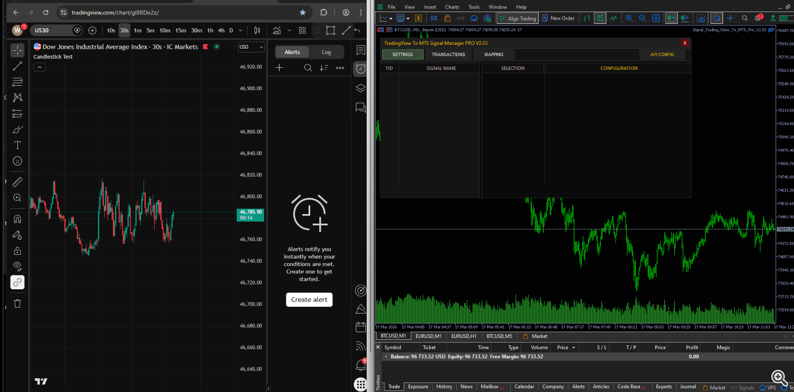Screen dimensions: 794x392
Task: Open the Charts menu in MetaTrader
Action: (x=452, y=7)
